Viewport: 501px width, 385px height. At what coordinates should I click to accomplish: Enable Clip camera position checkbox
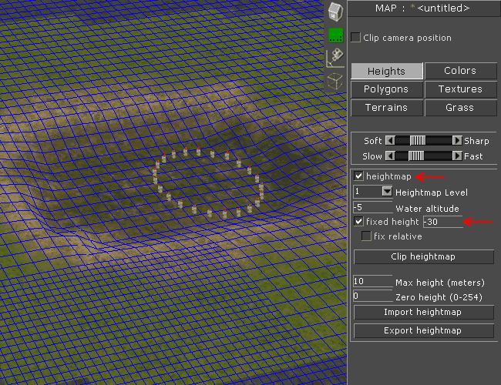click(x=355, y=38)
